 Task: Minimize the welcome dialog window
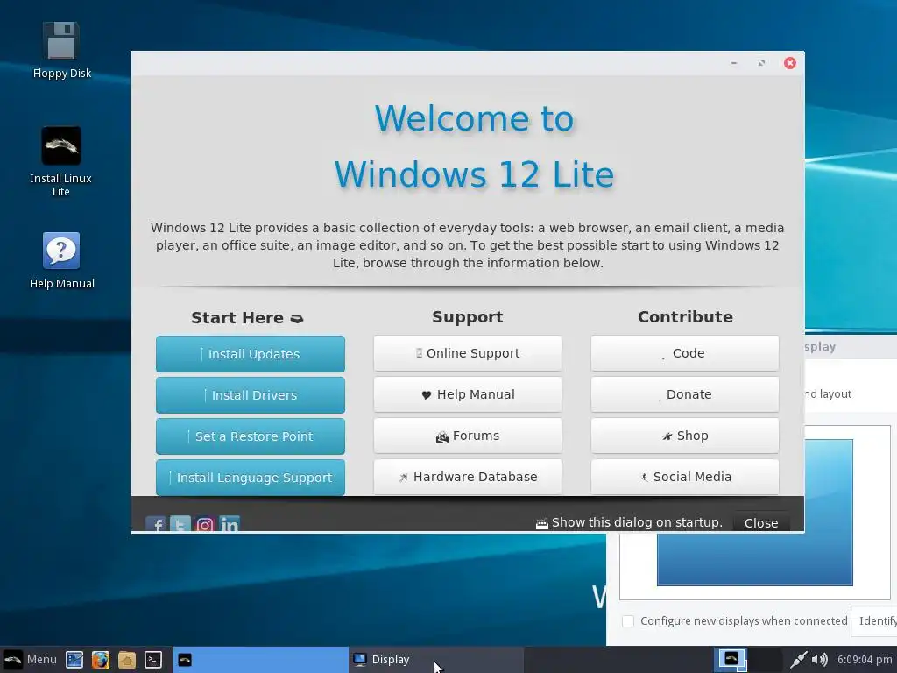coord(734,63)
